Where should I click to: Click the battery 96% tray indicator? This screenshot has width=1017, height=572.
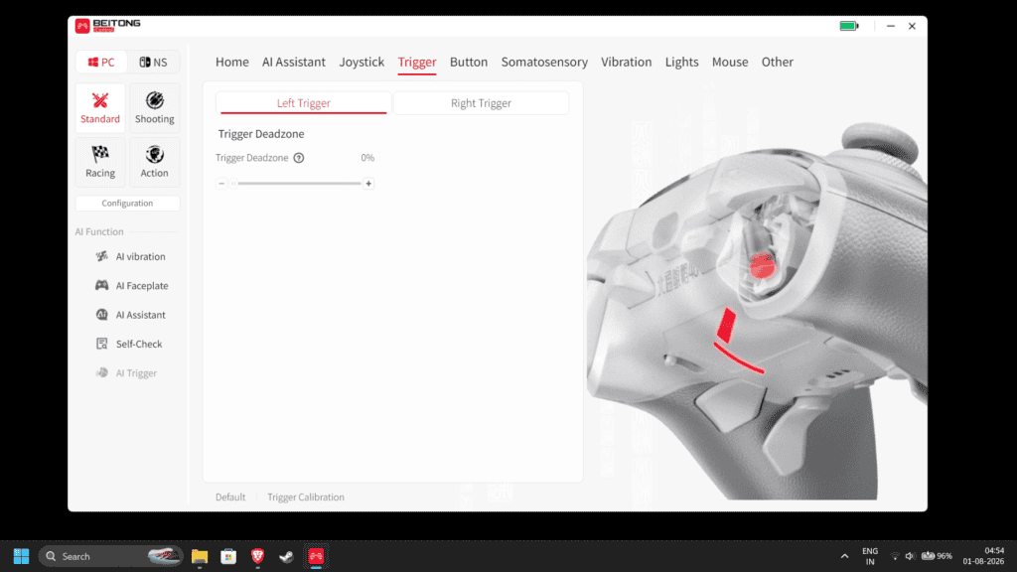coord(938,556)
